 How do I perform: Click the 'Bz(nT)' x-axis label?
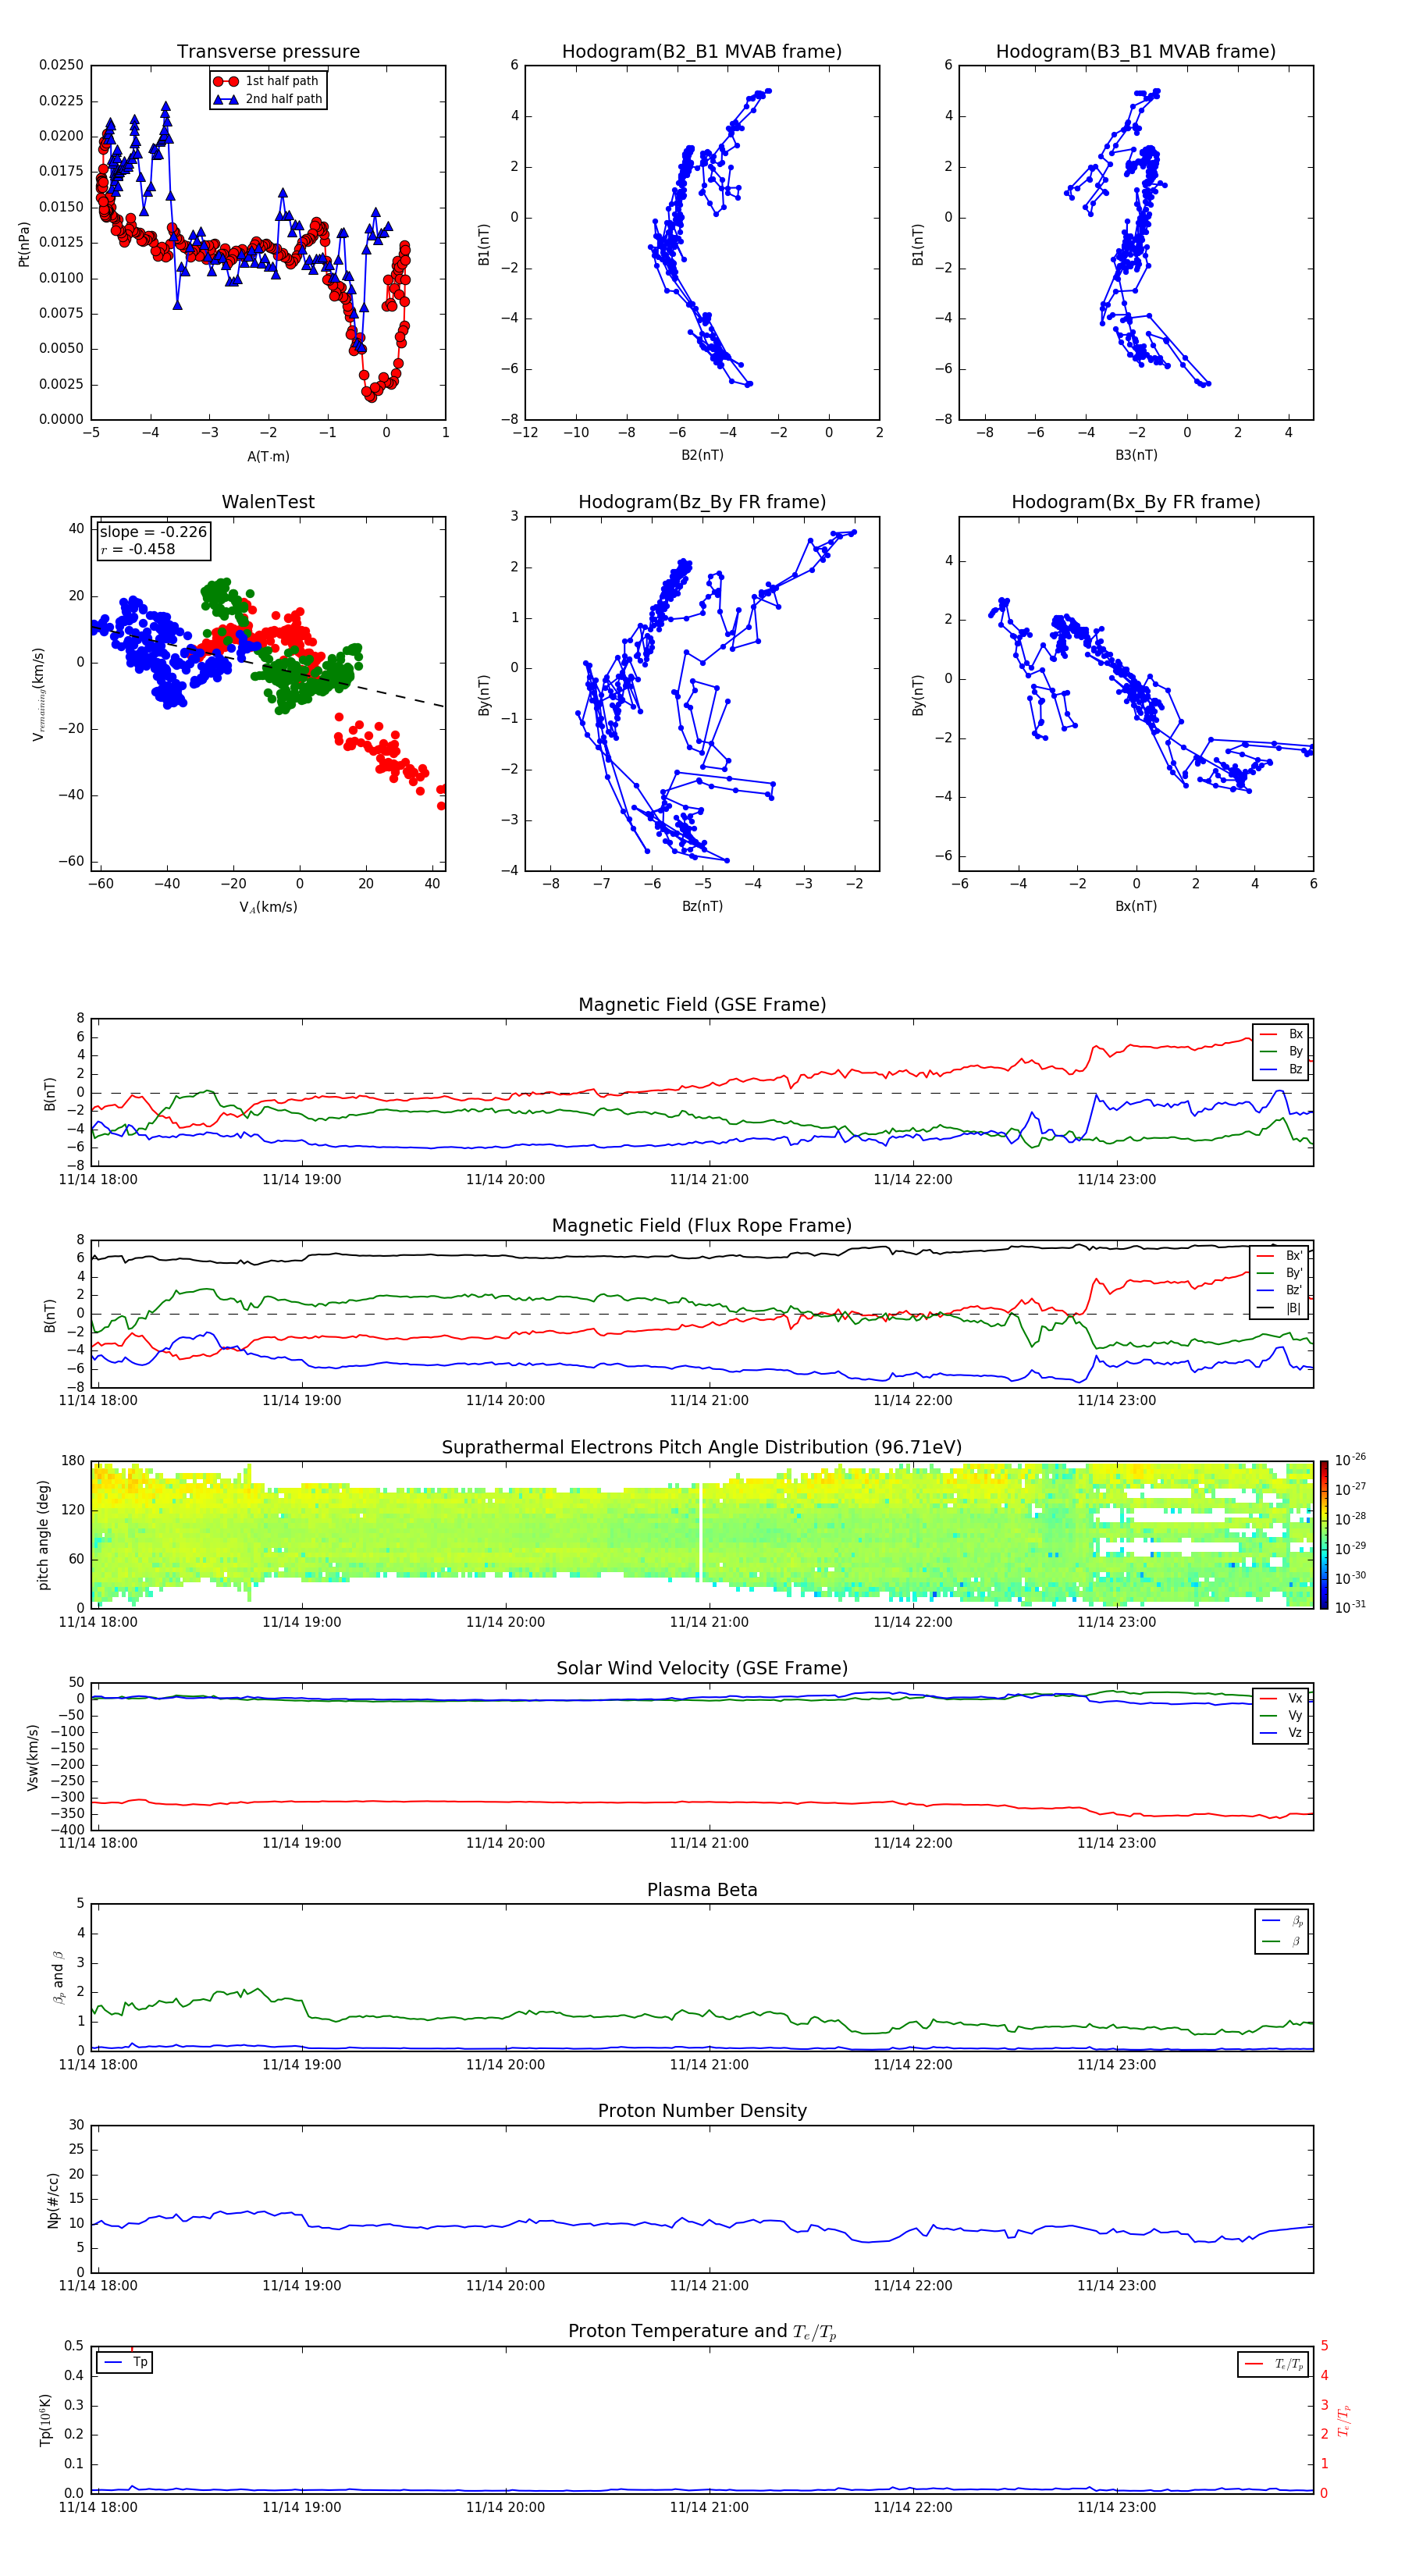[x=702, y=906]
